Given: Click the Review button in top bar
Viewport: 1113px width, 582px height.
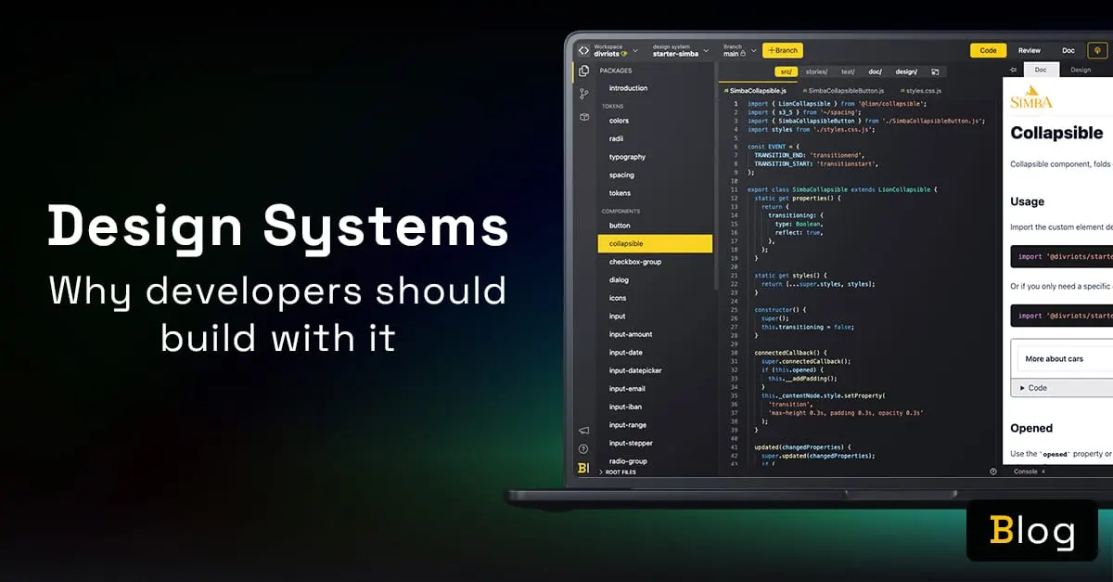Looking at the screenshot, I should pos(1030,51).
